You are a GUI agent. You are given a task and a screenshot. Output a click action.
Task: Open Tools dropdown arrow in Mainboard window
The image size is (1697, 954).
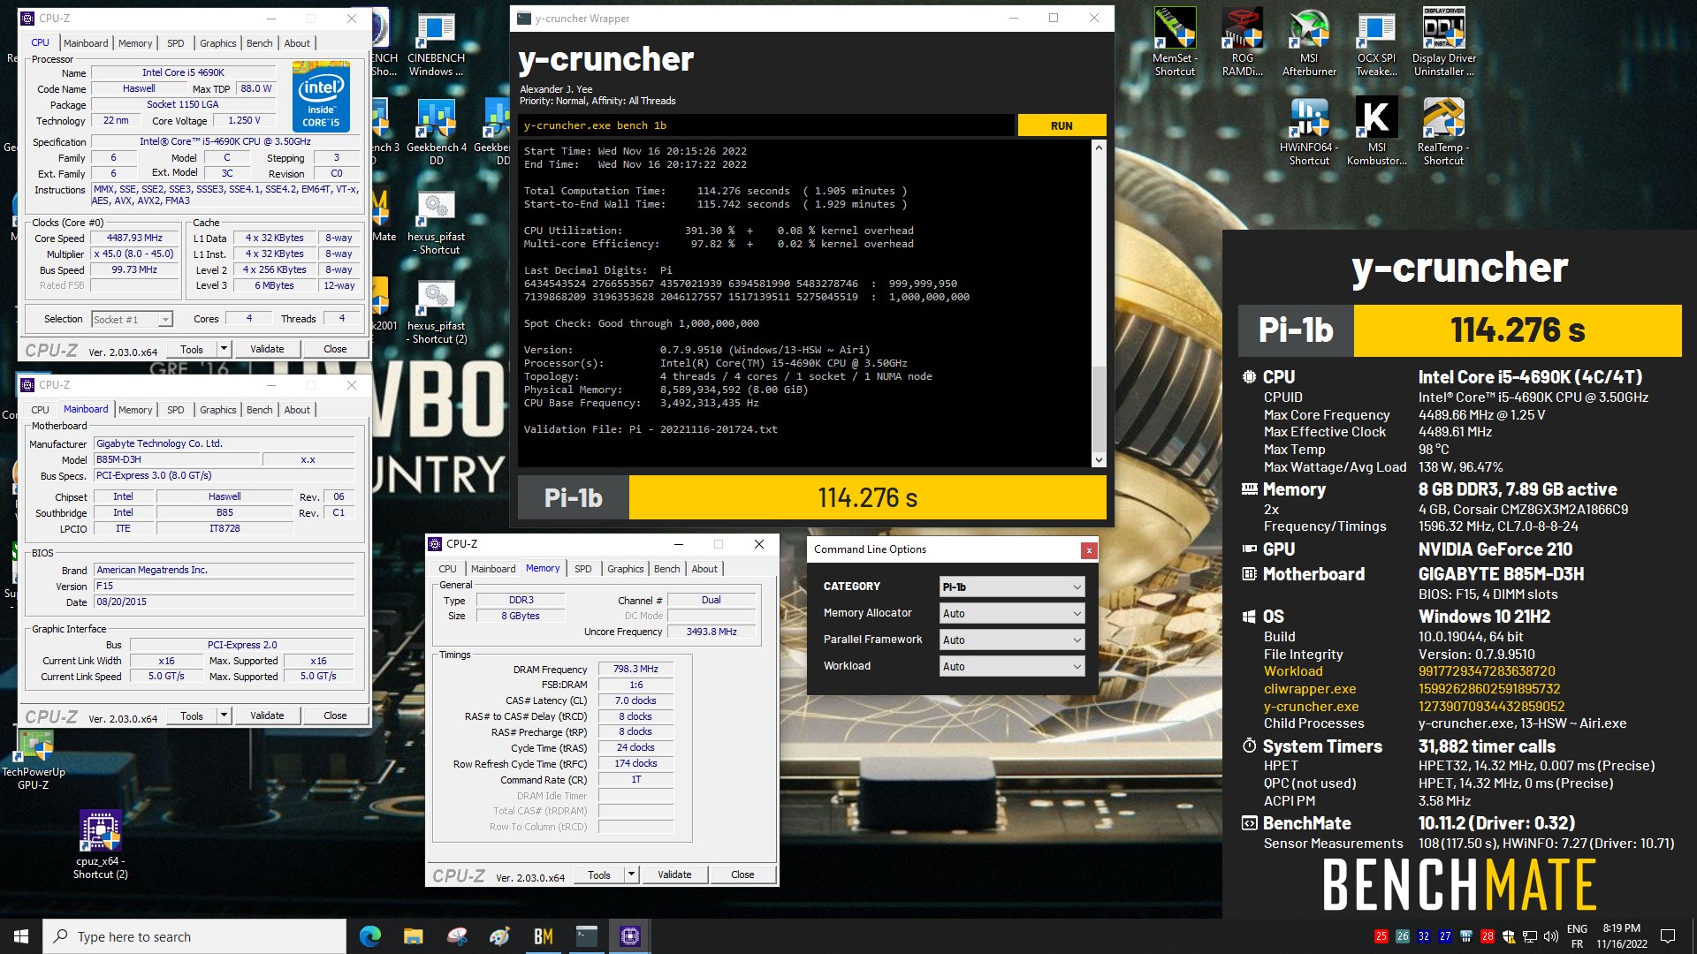click(224, 715)
